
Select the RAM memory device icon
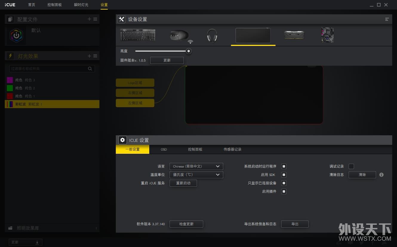[294, 35]
